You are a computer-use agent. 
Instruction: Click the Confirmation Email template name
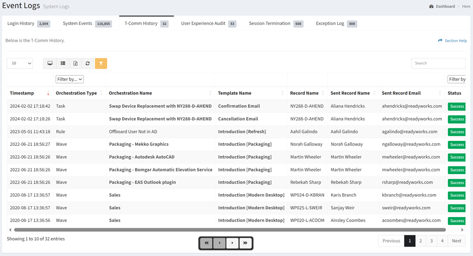coord(239,106)
